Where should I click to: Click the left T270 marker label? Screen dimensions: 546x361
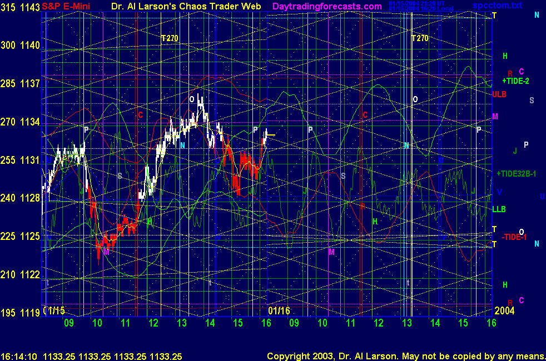(x=170, y=38)
